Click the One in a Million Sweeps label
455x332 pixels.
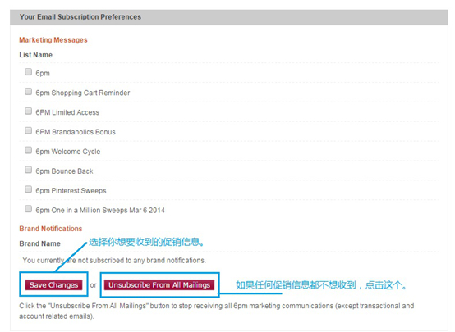point(100,211)
